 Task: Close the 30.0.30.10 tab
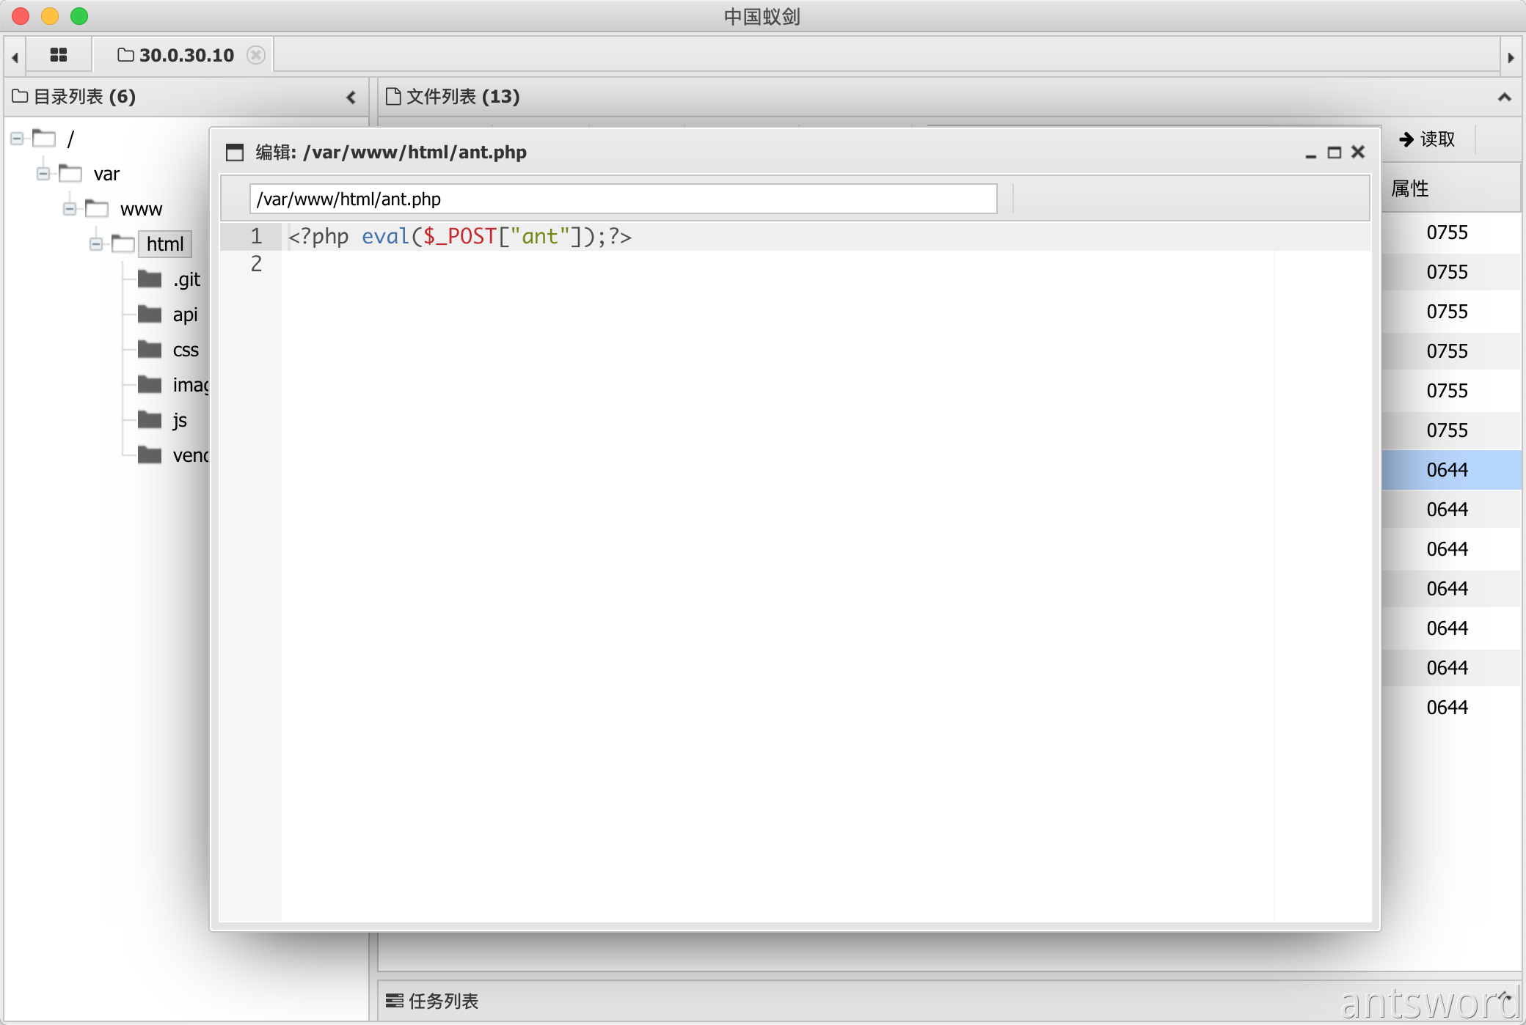(255, 55)
